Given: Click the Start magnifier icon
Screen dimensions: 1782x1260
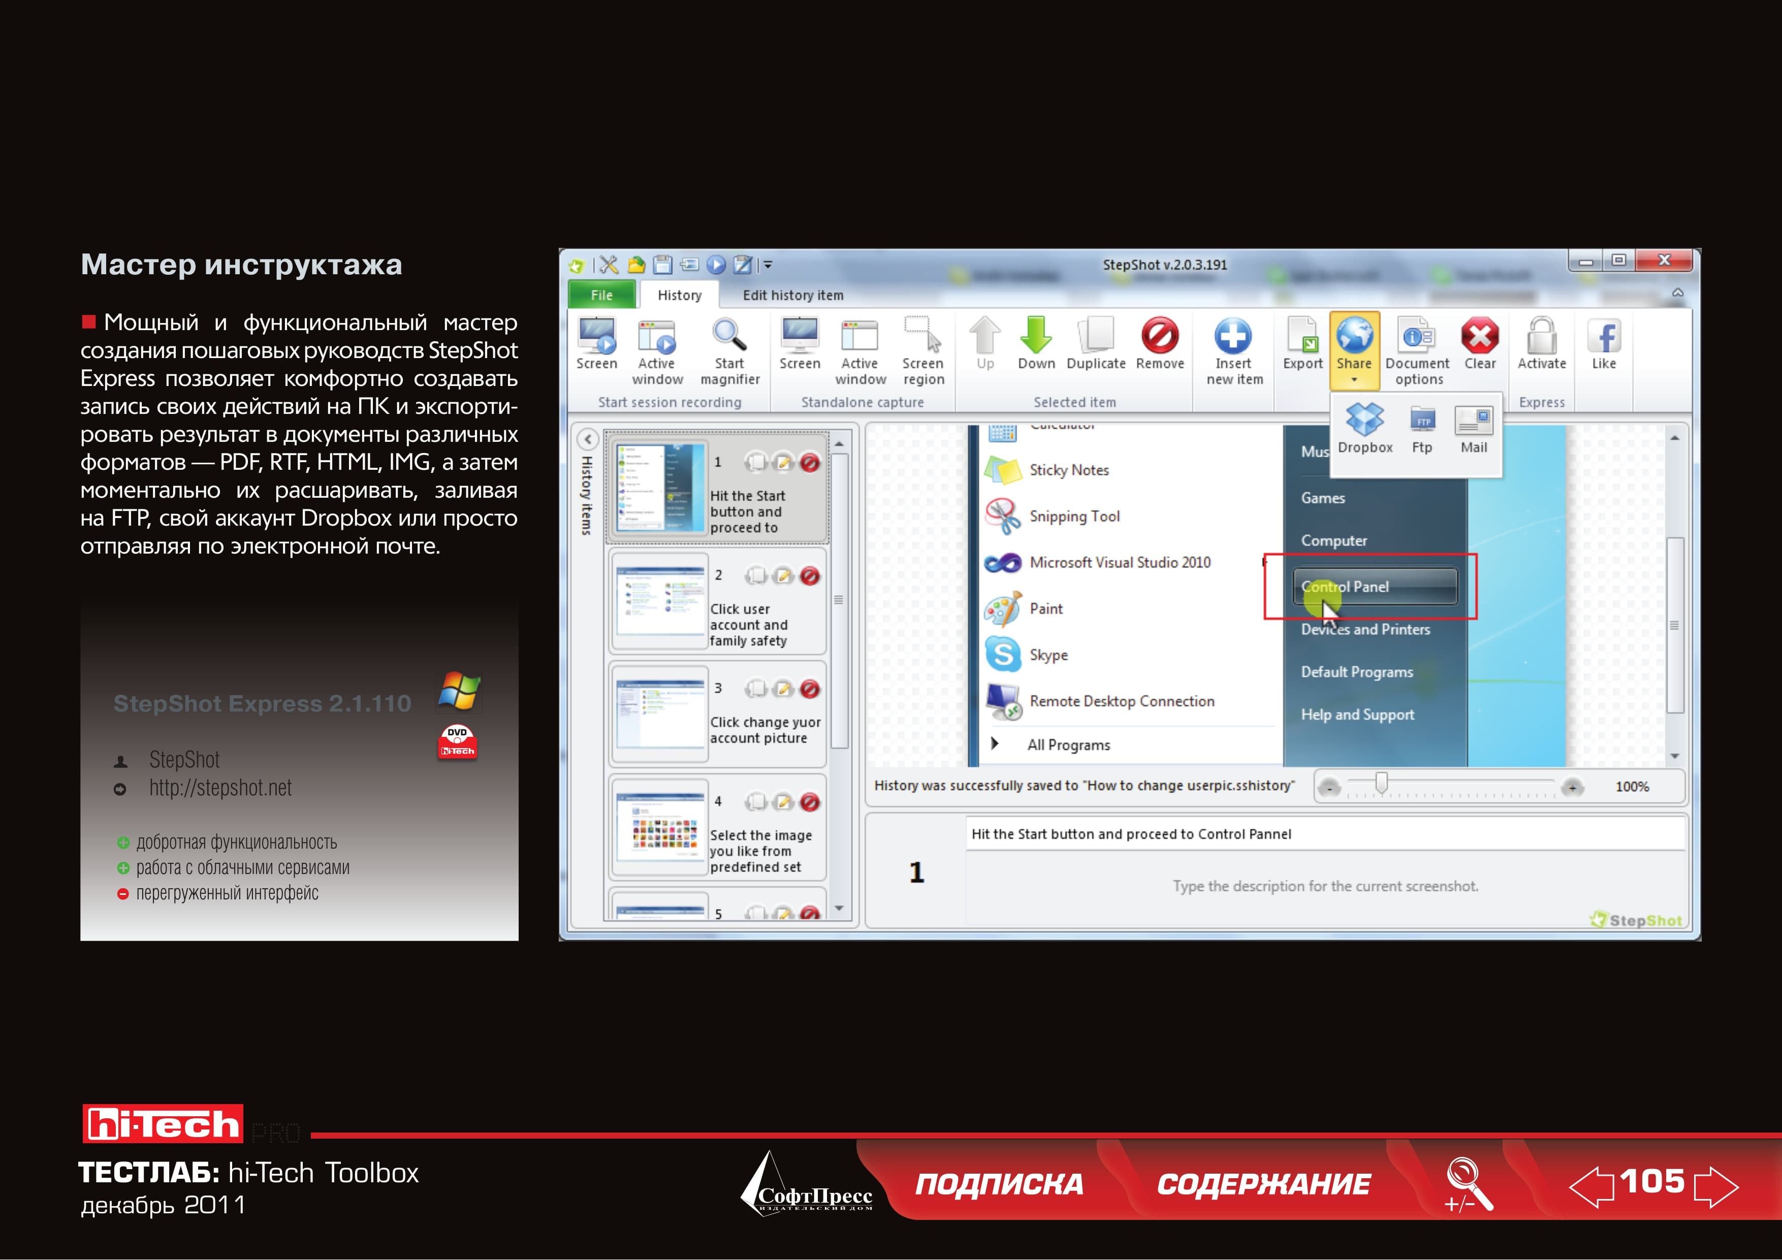Looking at the screenshot, I should click(x=729, y=336).
